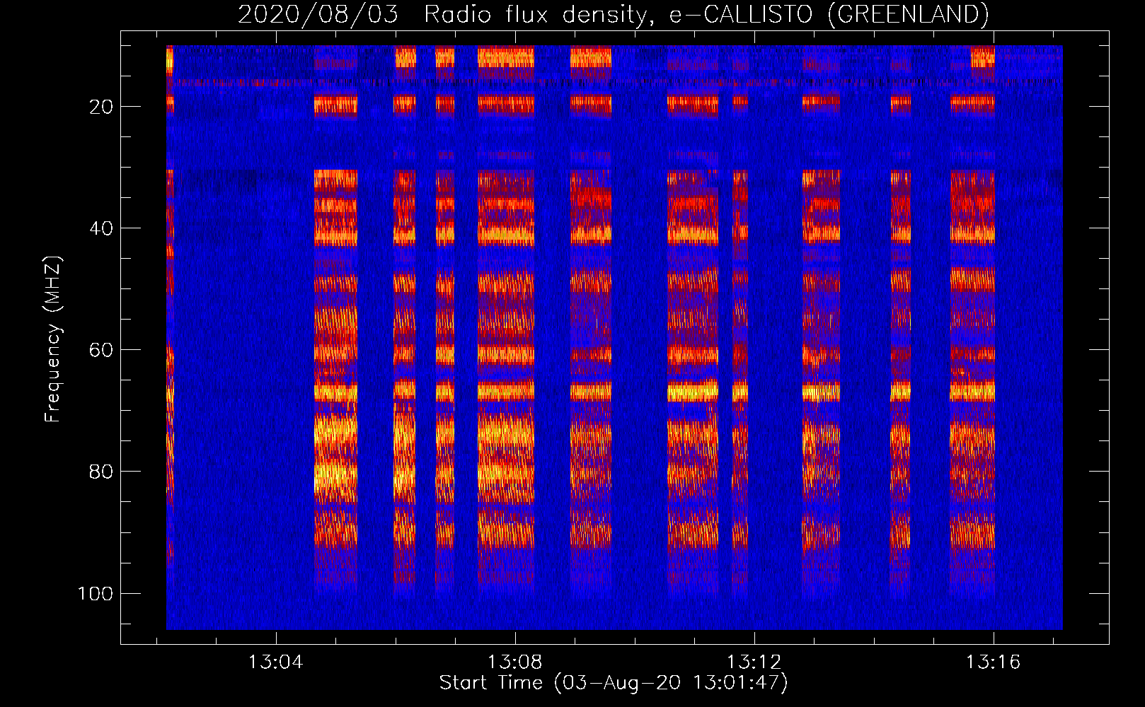Click the 13:12 time tick label
Image resolution: width=1145 pixels, height=707 pixels.
(754, 662)
